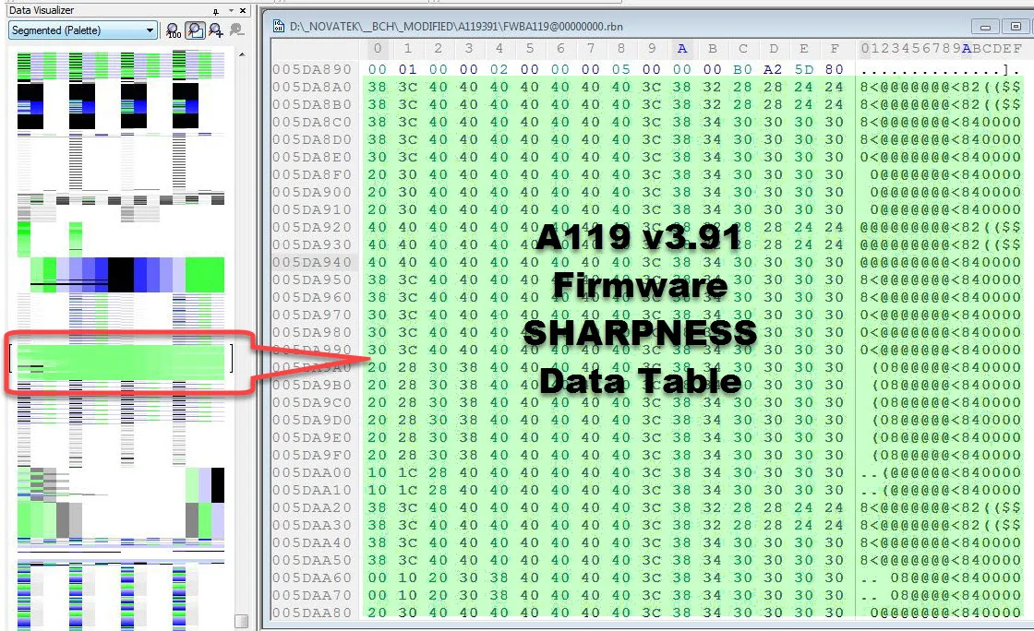Image resolution: width=1034 pixels, height=631 pixels.
Task: Select byte 1C in row 005DAA10
Action: pyautogui.click(x=407, y=490)
